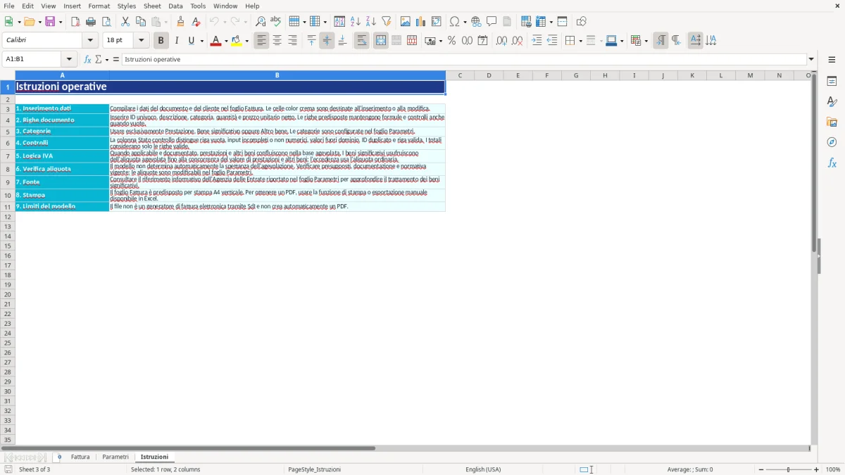
Task: Open Borders dropdown arrow
Action: click(580, 41)
